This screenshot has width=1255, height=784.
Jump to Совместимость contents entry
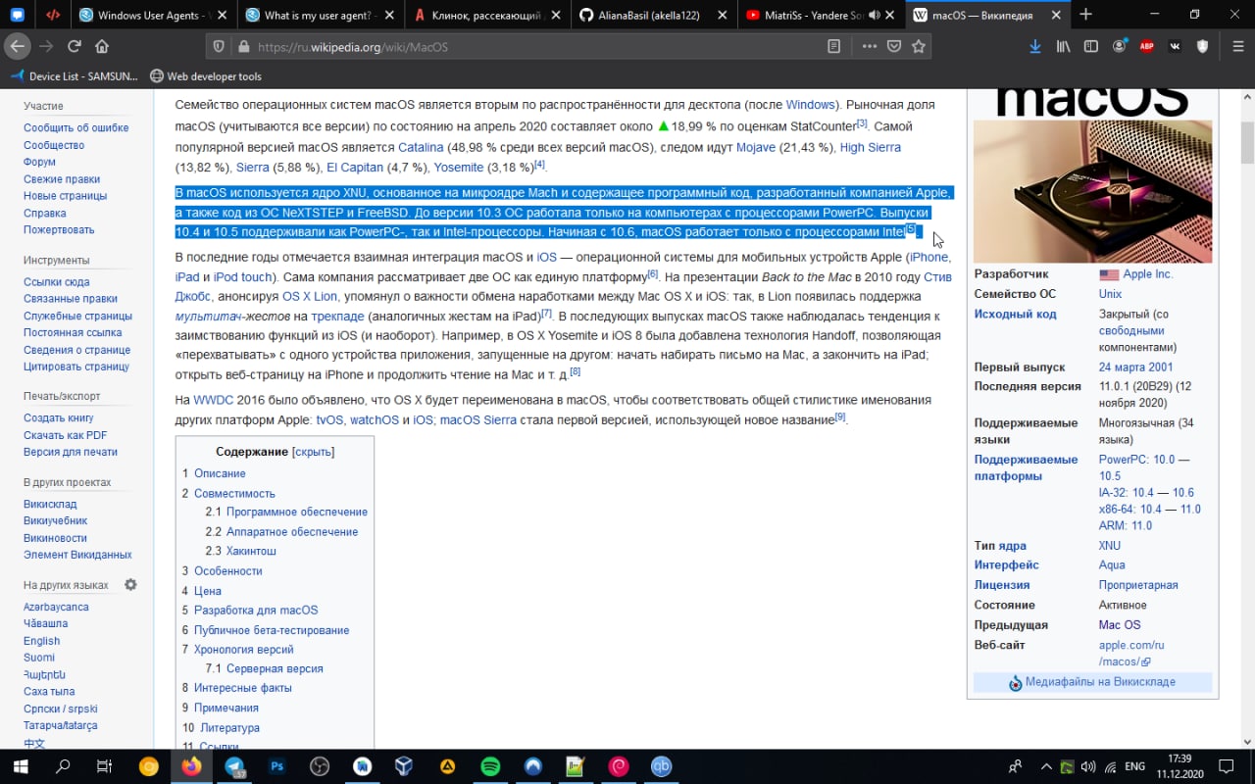pos(234,493)
